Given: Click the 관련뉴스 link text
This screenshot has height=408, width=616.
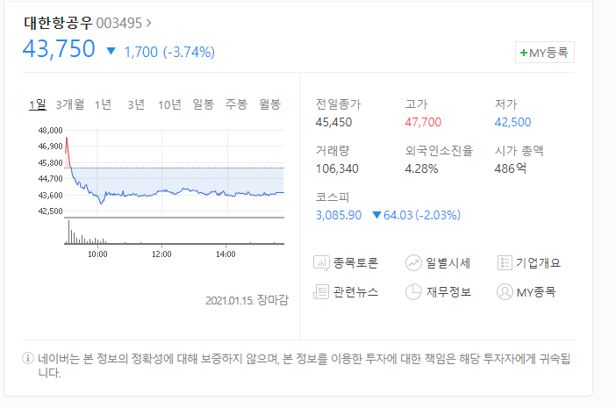Looking at the screenshot, I should pos(356,292).
